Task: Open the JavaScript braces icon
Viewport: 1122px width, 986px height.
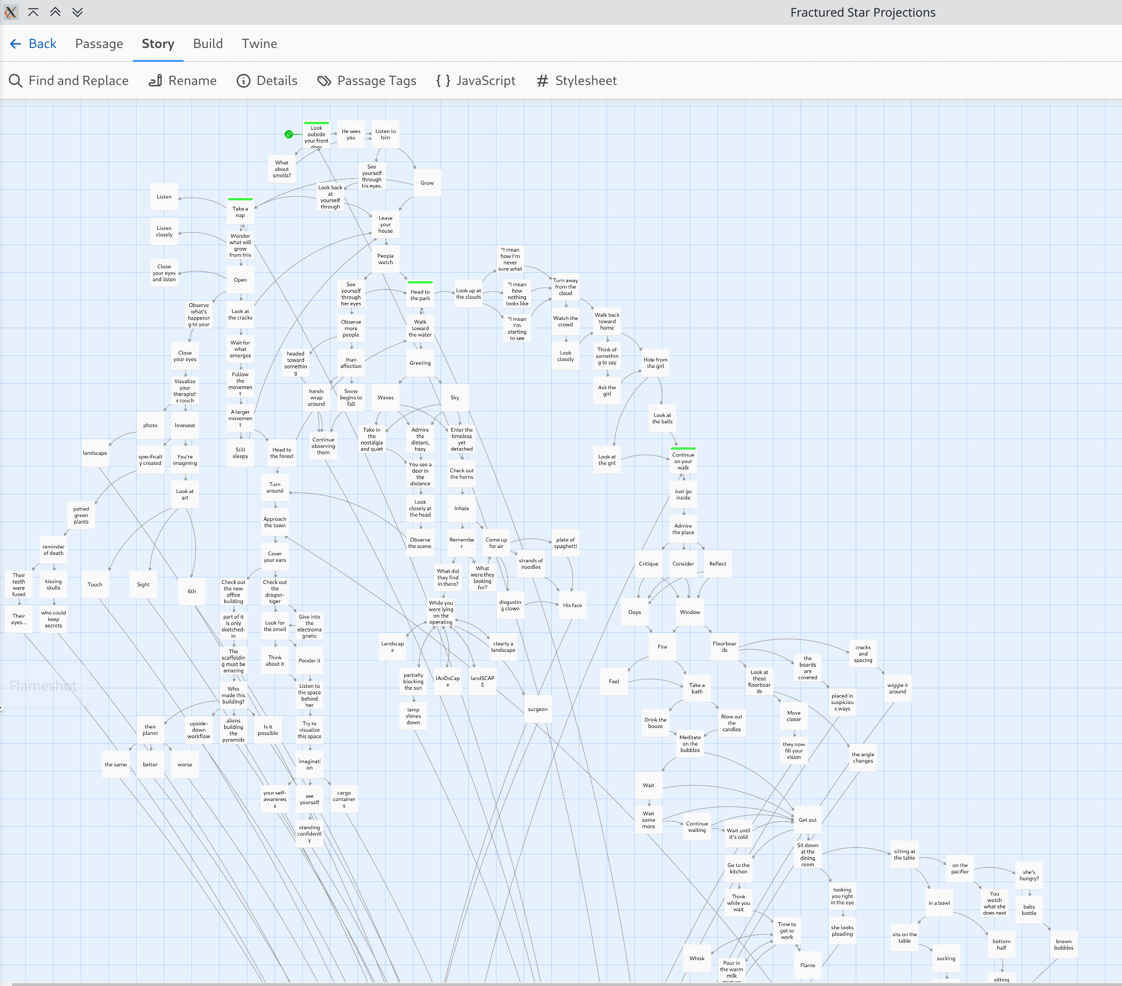Action: [443, 81]
